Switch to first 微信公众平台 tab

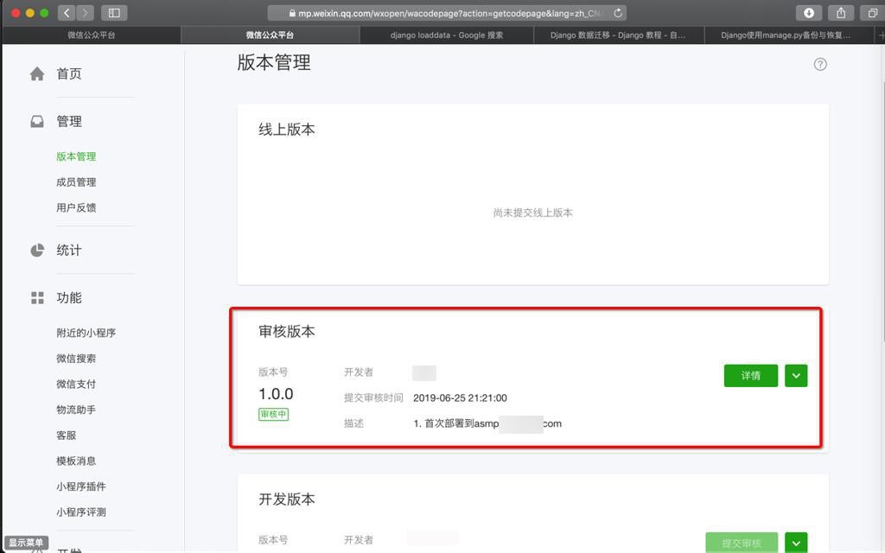(x=92, y=35)
